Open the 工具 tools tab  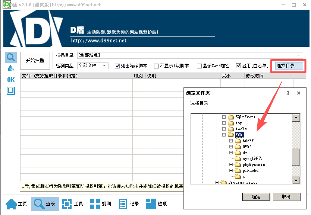click(x=72, y=204)
